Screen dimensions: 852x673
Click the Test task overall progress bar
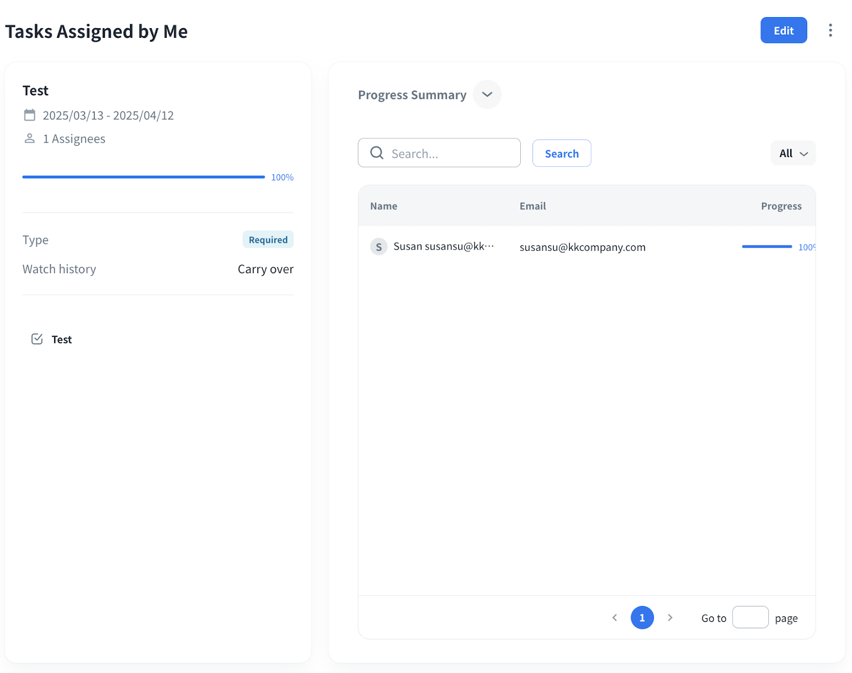coord(143,177)
